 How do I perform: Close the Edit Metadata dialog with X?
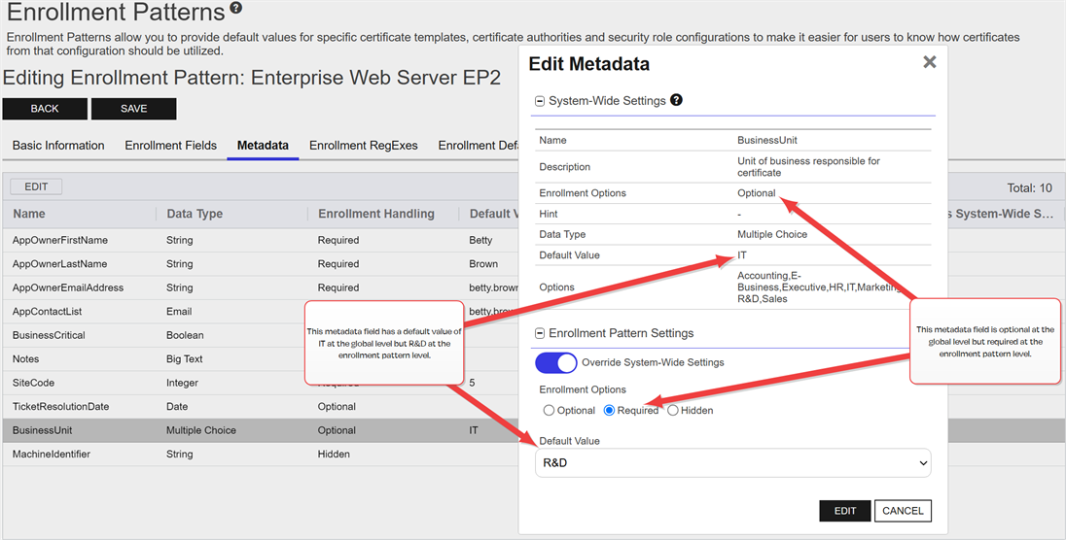tap(929, 62)
